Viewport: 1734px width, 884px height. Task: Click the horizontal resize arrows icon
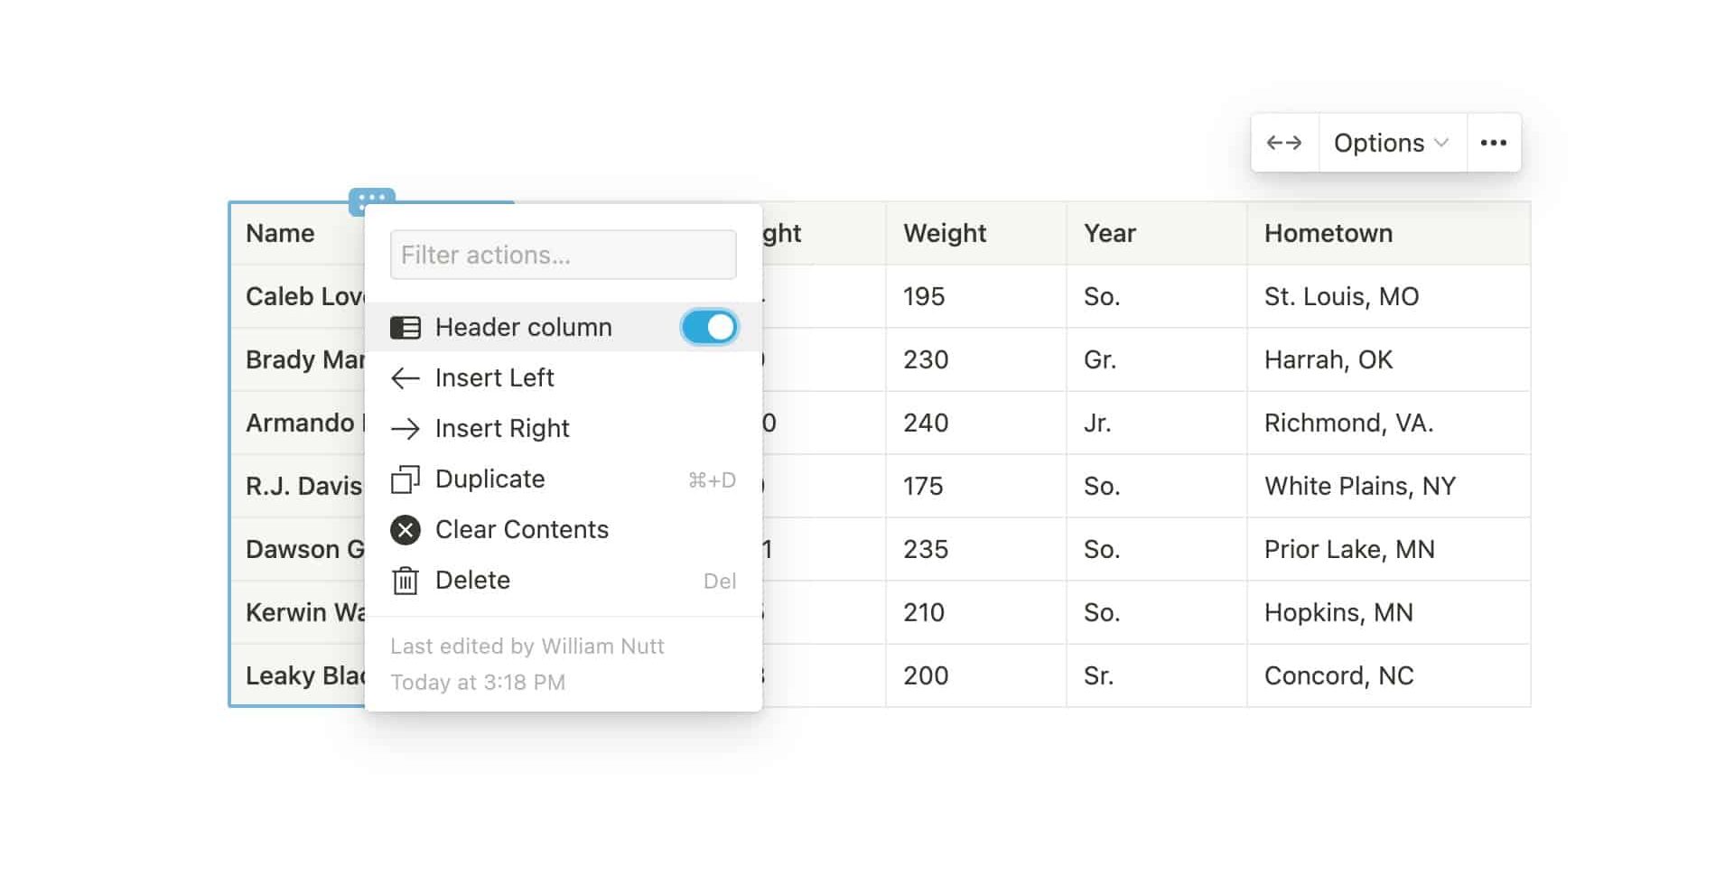point(1285,142)
